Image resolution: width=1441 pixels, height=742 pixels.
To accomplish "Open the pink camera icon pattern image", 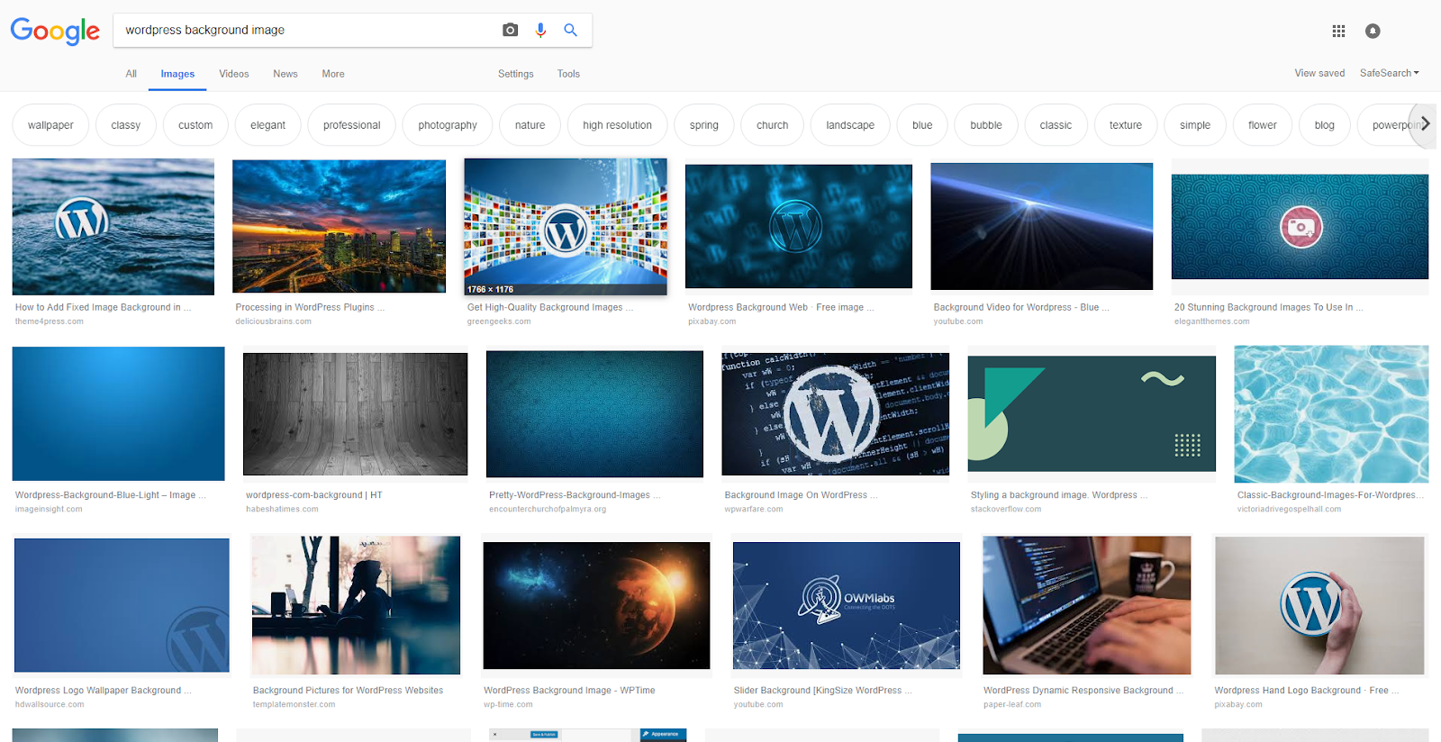I will click(1300, 227).
